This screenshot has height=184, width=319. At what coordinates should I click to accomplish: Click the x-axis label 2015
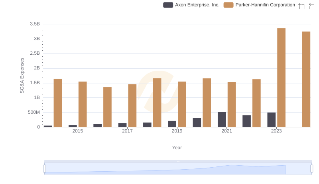77,131
